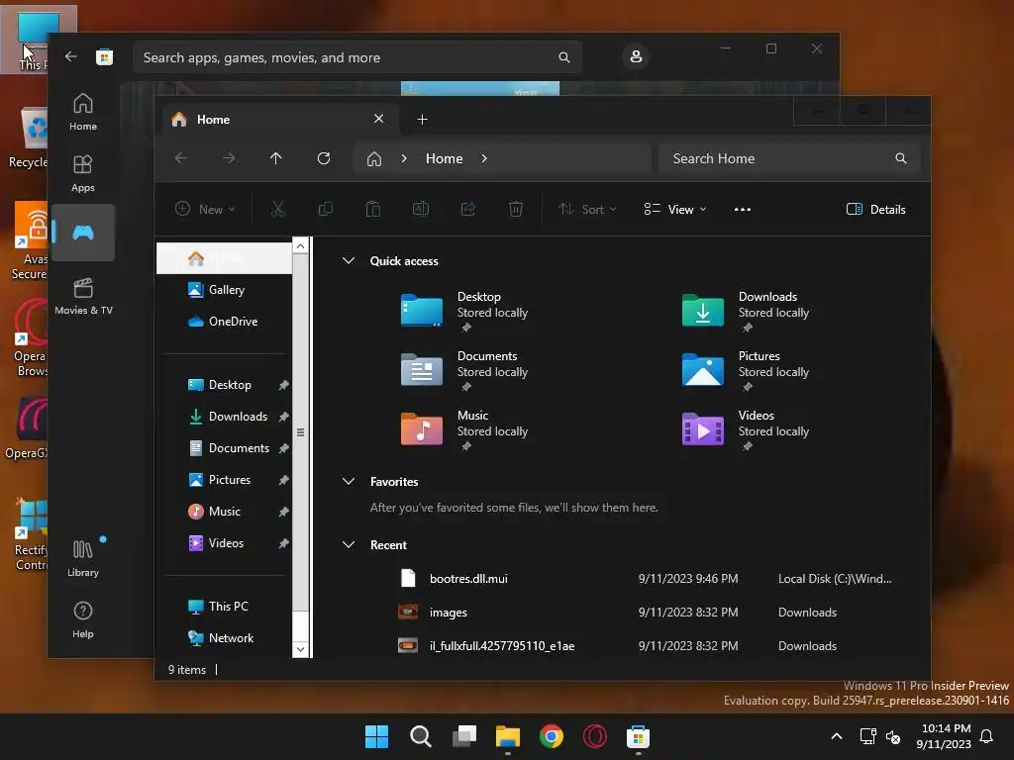The height and width of the screenshot is (760, 1014).
Task: Open Gaming section in Microsoft Store sidebar
Action: (83, 233)
